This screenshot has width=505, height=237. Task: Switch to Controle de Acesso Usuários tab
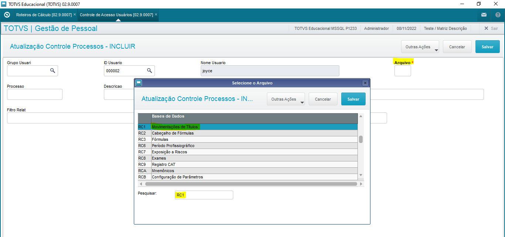click(116, 15)
